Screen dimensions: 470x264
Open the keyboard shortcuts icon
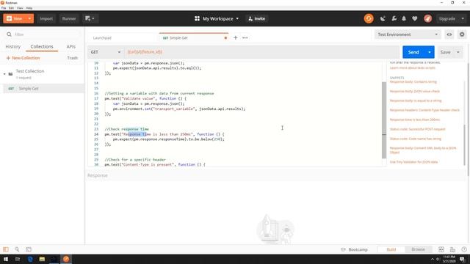pyautogui.click(x=452, y=249)
